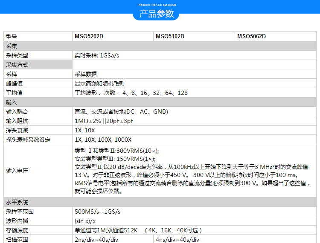Click the gray 水平系统 section header row
320x243 pixels.
[160, 202]
